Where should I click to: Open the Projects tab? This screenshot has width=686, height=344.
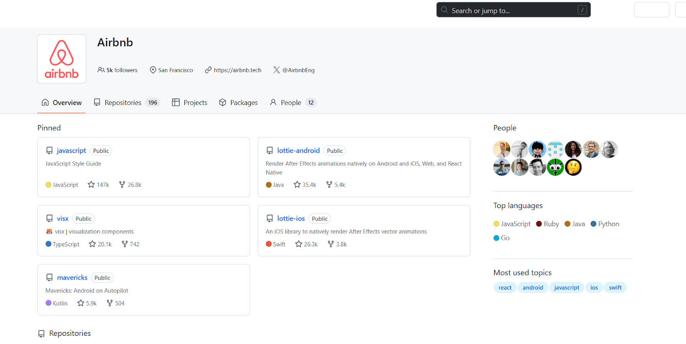tap(190, 102)
